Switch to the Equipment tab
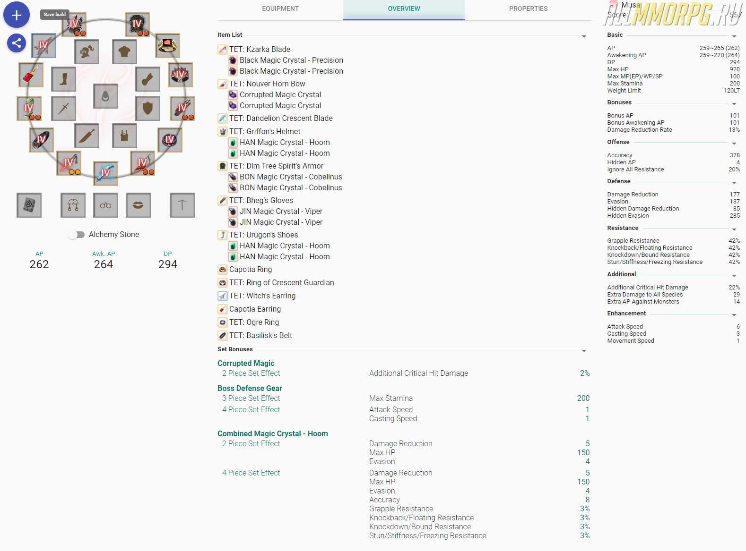The image size is (746, 551). point(280,9)
